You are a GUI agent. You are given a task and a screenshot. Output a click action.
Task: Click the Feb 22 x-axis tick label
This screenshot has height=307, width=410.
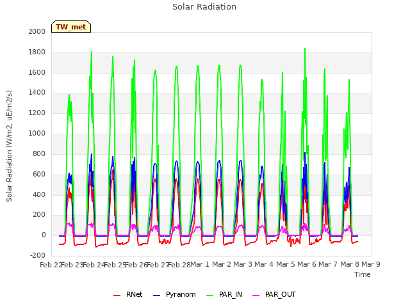tap(51, 265)
